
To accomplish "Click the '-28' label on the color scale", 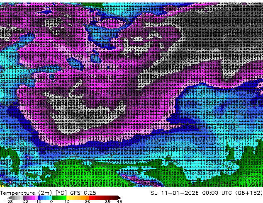I will click(x=9, y=201).
